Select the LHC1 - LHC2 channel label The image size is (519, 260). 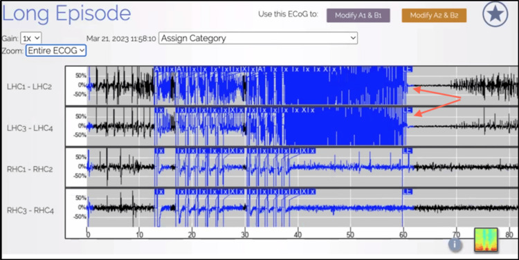(x=30, y=86)
